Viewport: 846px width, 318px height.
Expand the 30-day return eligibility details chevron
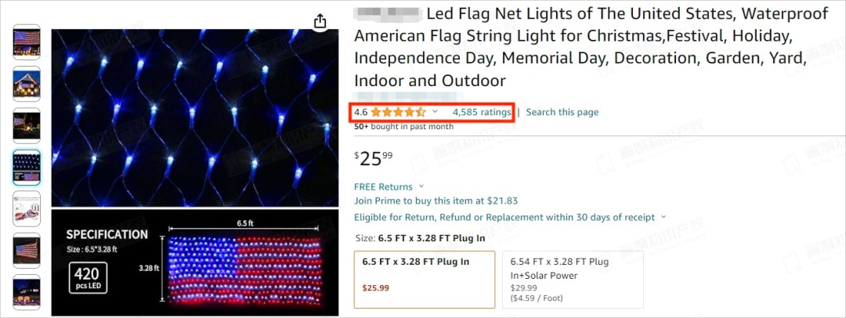(663, 217)
